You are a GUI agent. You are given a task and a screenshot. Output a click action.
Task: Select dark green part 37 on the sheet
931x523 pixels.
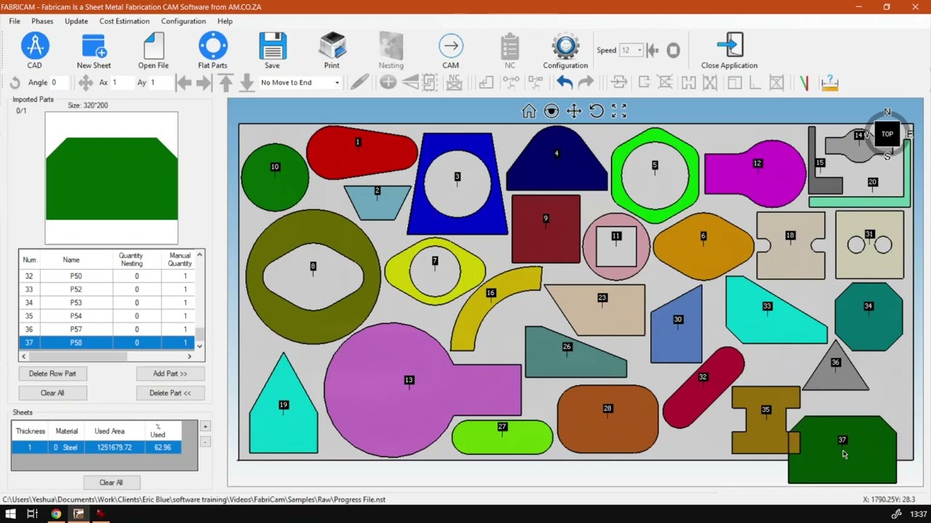tap(842, 449)
